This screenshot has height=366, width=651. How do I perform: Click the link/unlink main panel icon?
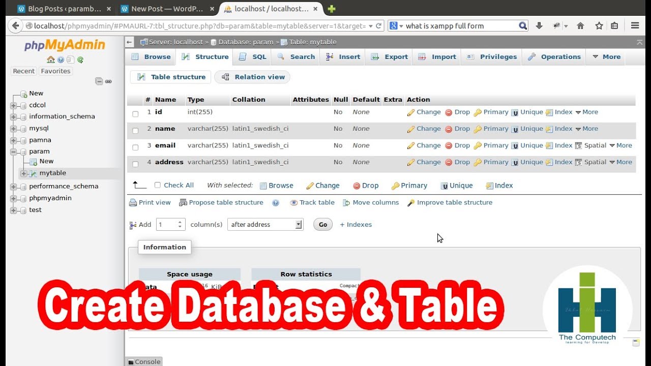[x=108, y=81]
